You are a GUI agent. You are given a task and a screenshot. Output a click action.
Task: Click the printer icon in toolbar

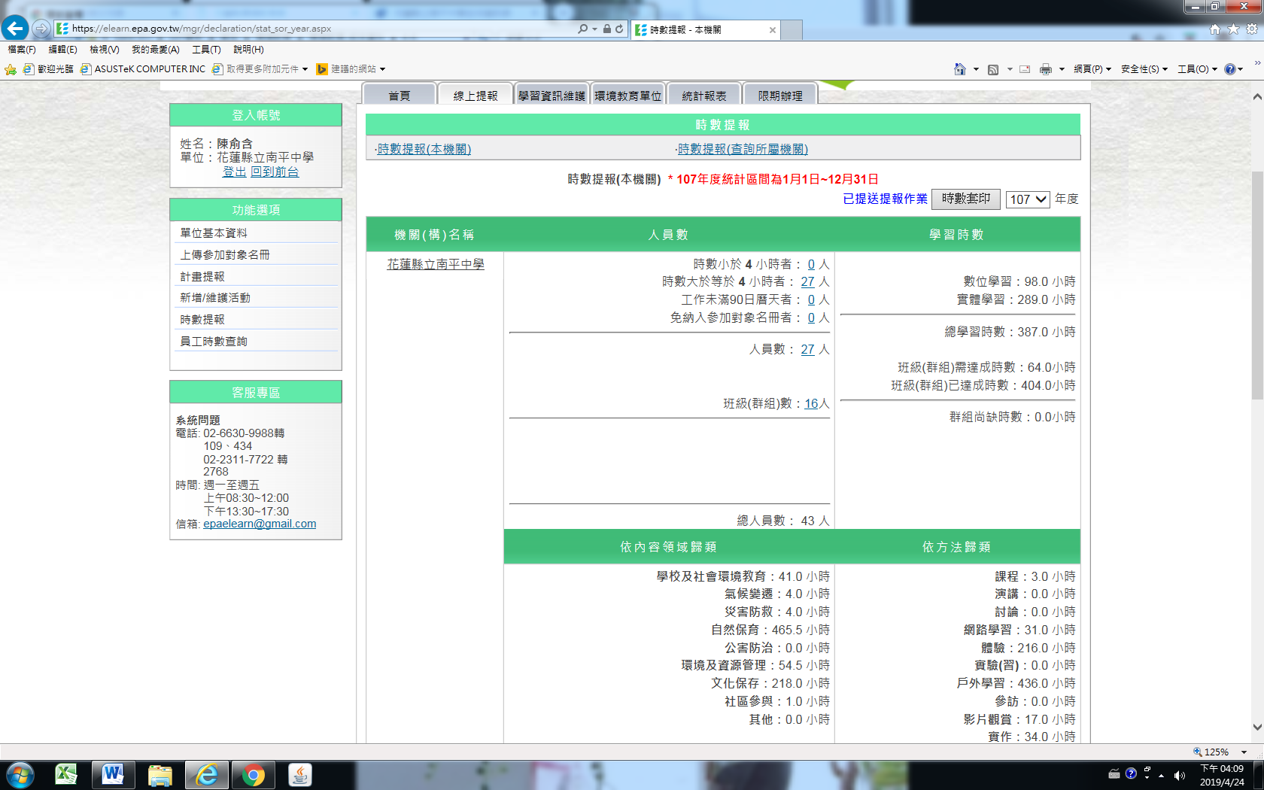click(1045, 69)
